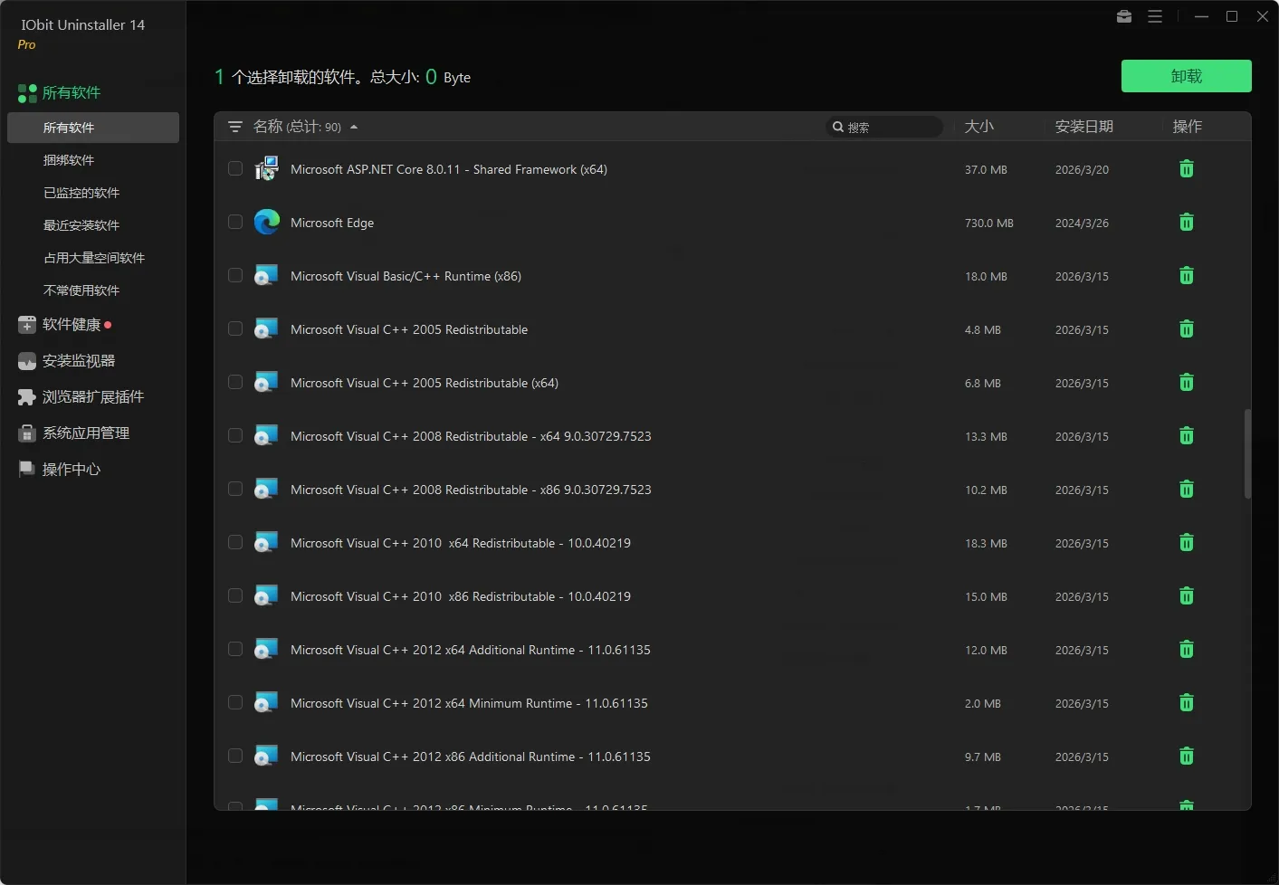Select 最近安装软件 in the sidebar
Viewport: 1279px width, 885px height.
click(81, 225)
